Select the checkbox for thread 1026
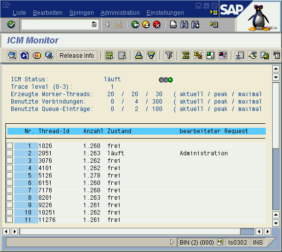 coord(10,145)
